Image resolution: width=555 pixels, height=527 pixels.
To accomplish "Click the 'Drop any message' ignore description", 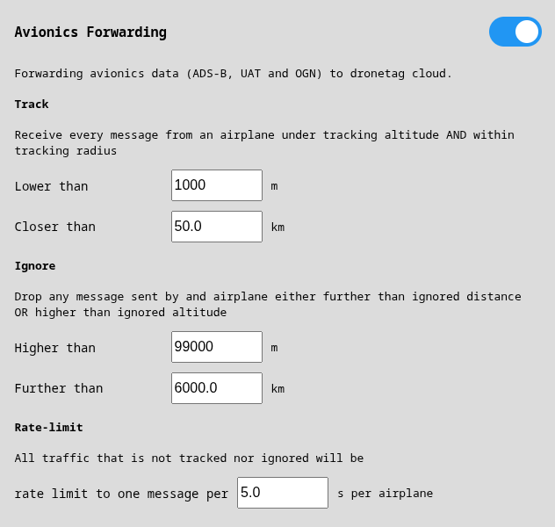I will click(268, 304).
